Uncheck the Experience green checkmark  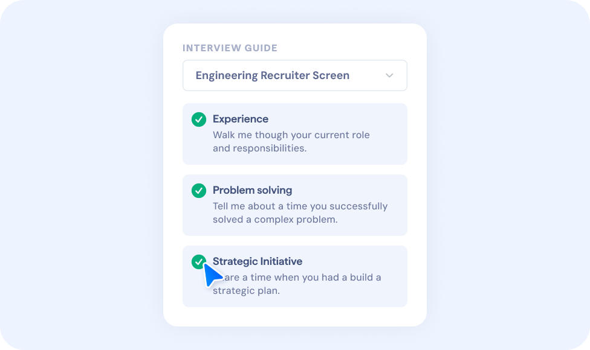(x=199, y=119)
